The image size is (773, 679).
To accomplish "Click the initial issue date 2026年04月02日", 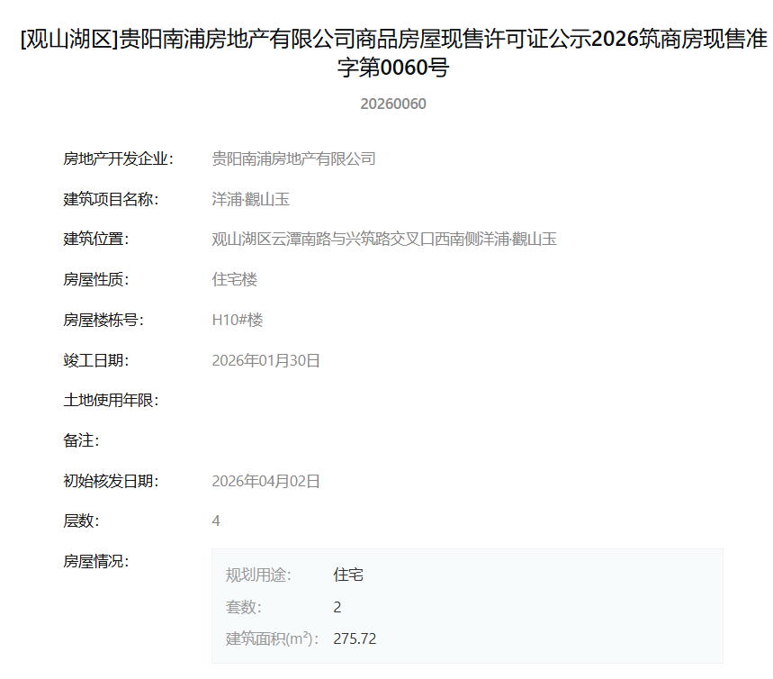I will (265, 481).
